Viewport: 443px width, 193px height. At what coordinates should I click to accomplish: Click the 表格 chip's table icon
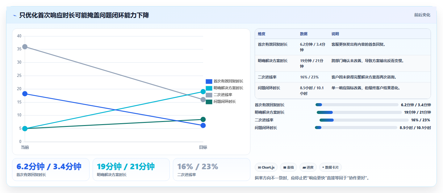(285, 167)
